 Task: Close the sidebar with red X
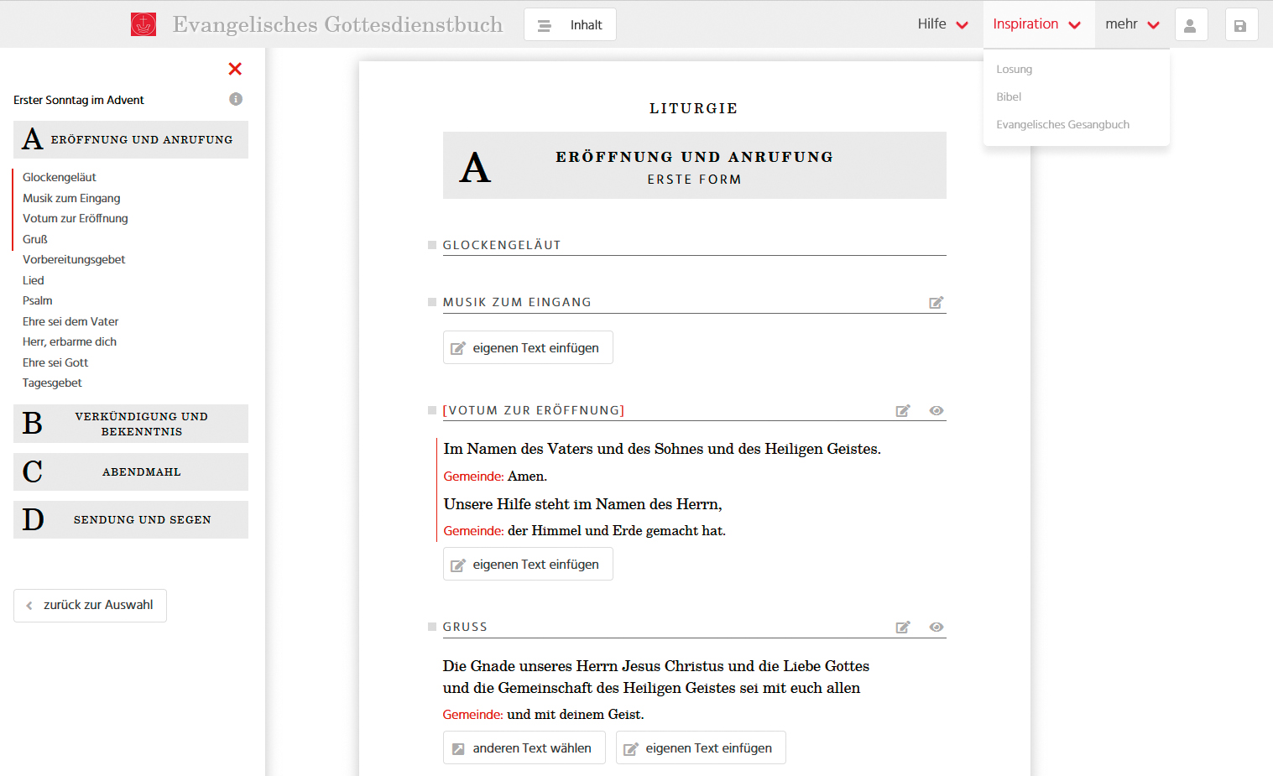(235, 69)
